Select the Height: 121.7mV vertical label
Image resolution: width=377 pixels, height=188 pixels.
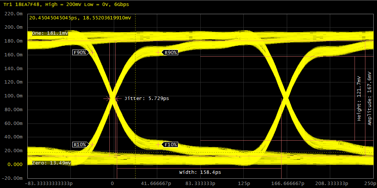359,98
